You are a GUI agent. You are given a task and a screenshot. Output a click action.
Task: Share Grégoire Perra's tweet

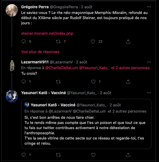(128, 41)
